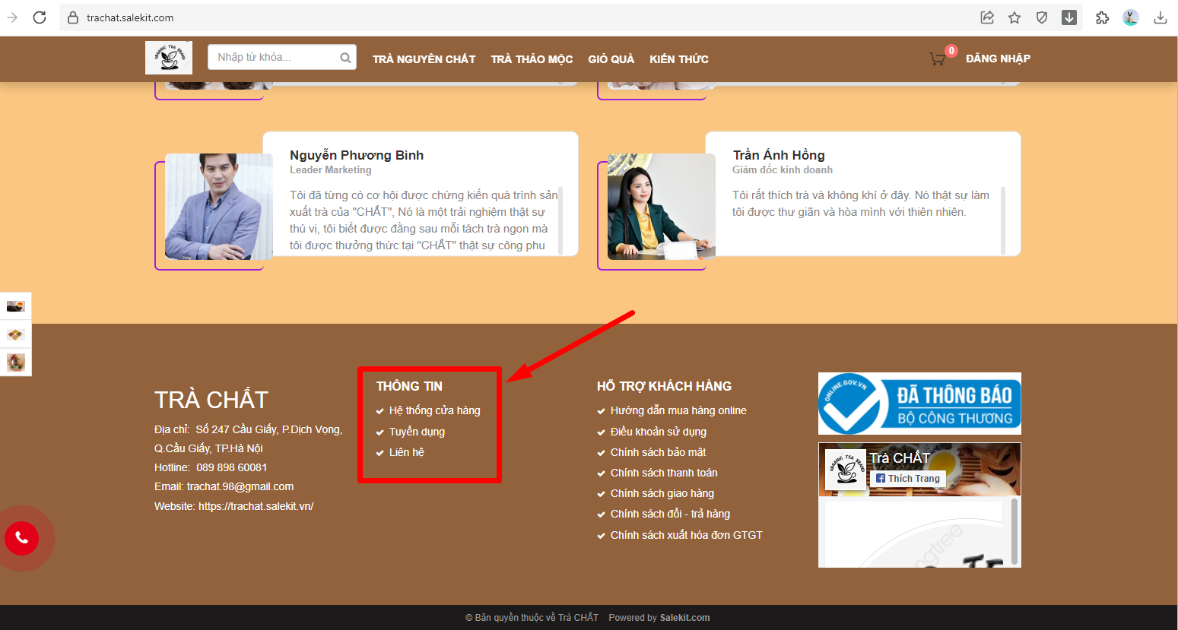Click the Thích Trang Facebook button
1178x630 pixels.
click(908, 479)
